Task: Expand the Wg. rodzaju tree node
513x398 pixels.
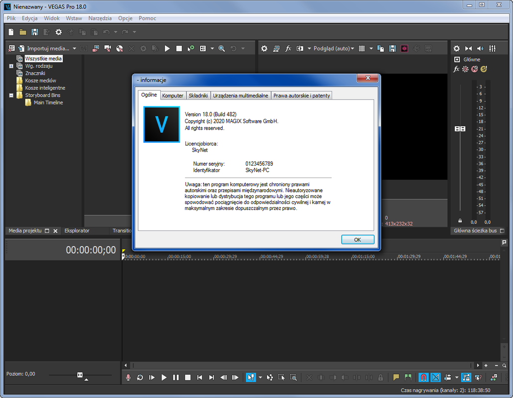Action: pyautogui.click(x=11, y=66)
